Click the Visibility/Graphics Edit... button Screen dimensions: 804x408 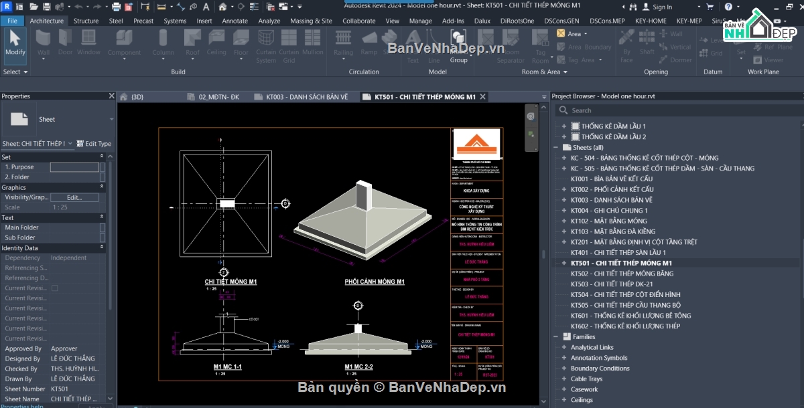tap(74, 197)
